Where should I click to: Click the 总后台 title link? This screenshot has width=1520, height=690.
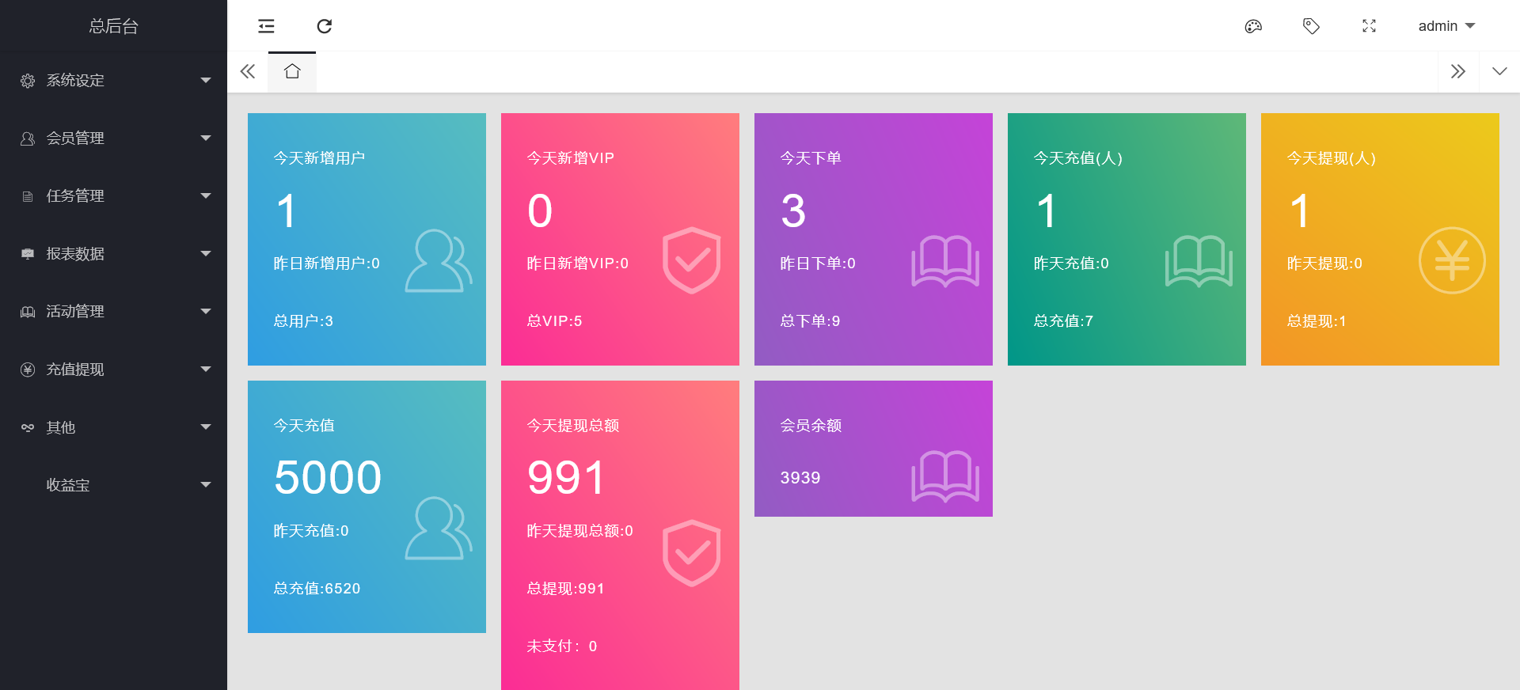point(113,26)
